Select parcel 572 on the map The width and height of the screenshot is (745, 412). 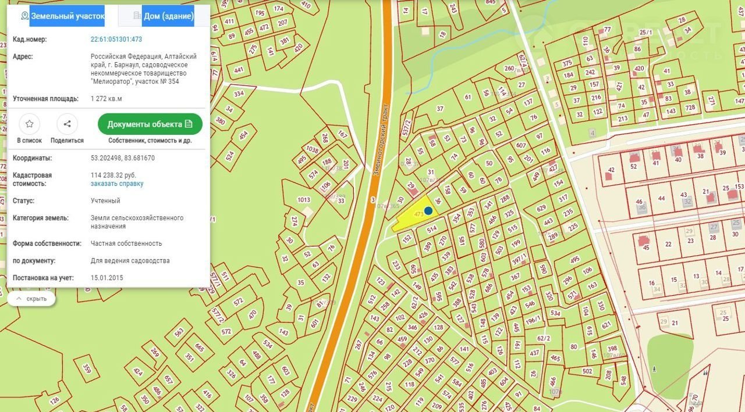[x=239, y=302]
